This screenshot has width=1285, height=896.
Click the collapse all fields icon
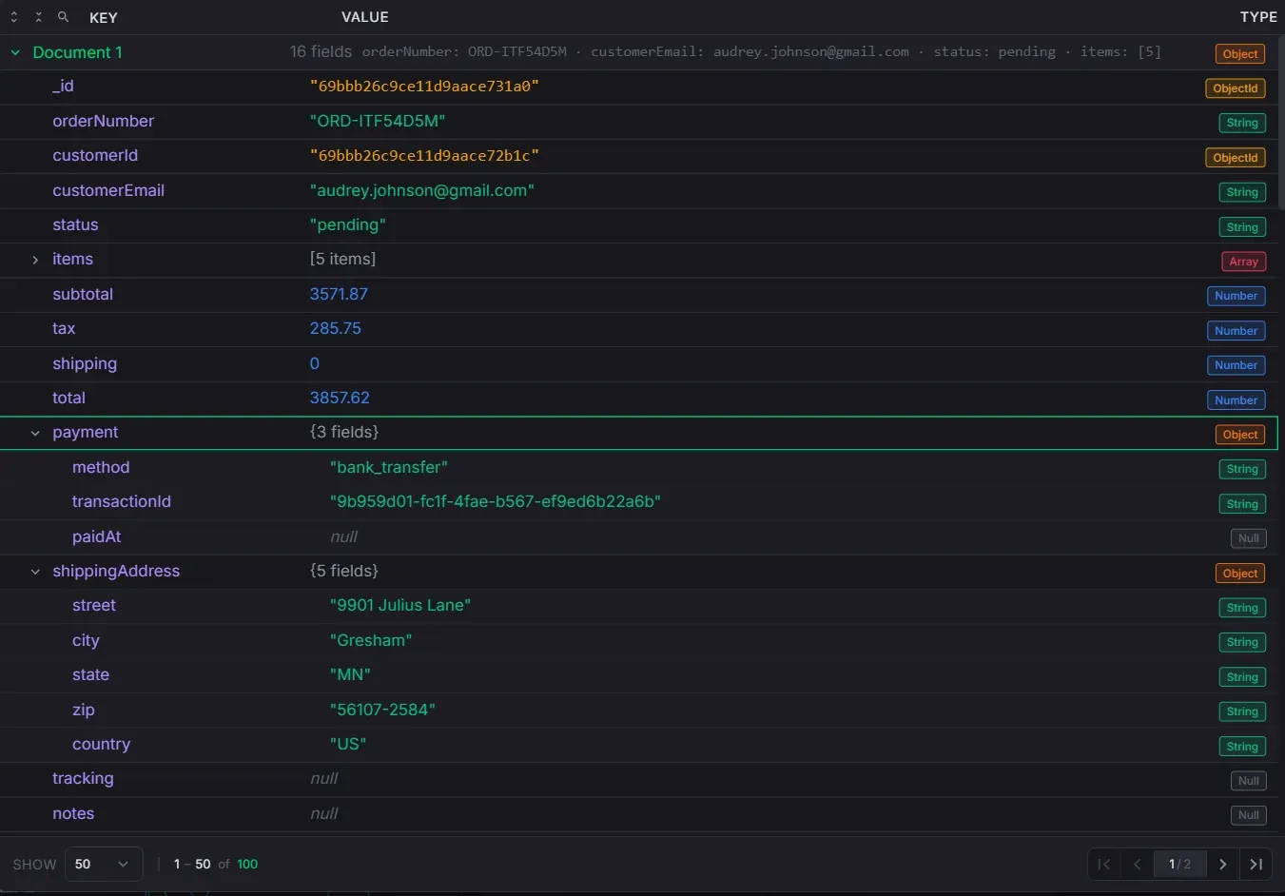[x=38, y=17]
